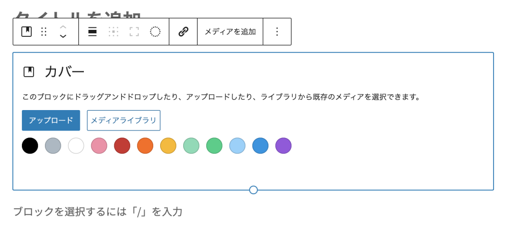Click the content position grid icon
The image size is (511, 250).
[113, 32]
